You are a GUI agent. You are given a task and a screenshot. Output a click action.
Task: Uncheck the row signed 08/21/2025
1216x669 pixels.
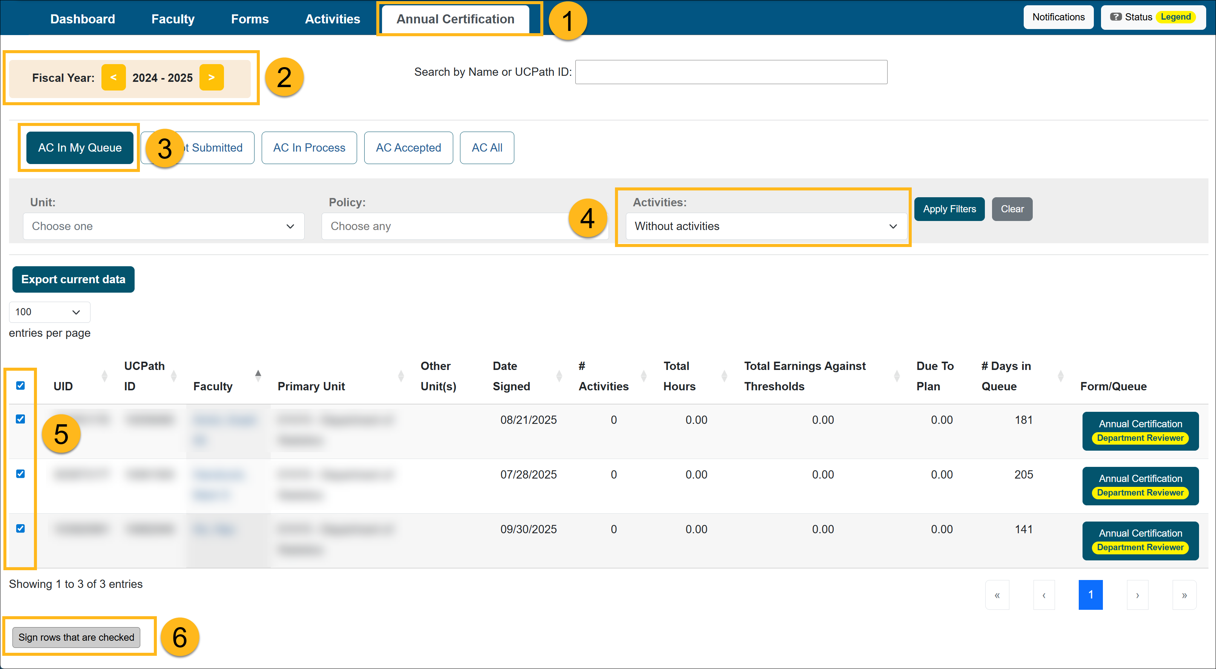20,419
